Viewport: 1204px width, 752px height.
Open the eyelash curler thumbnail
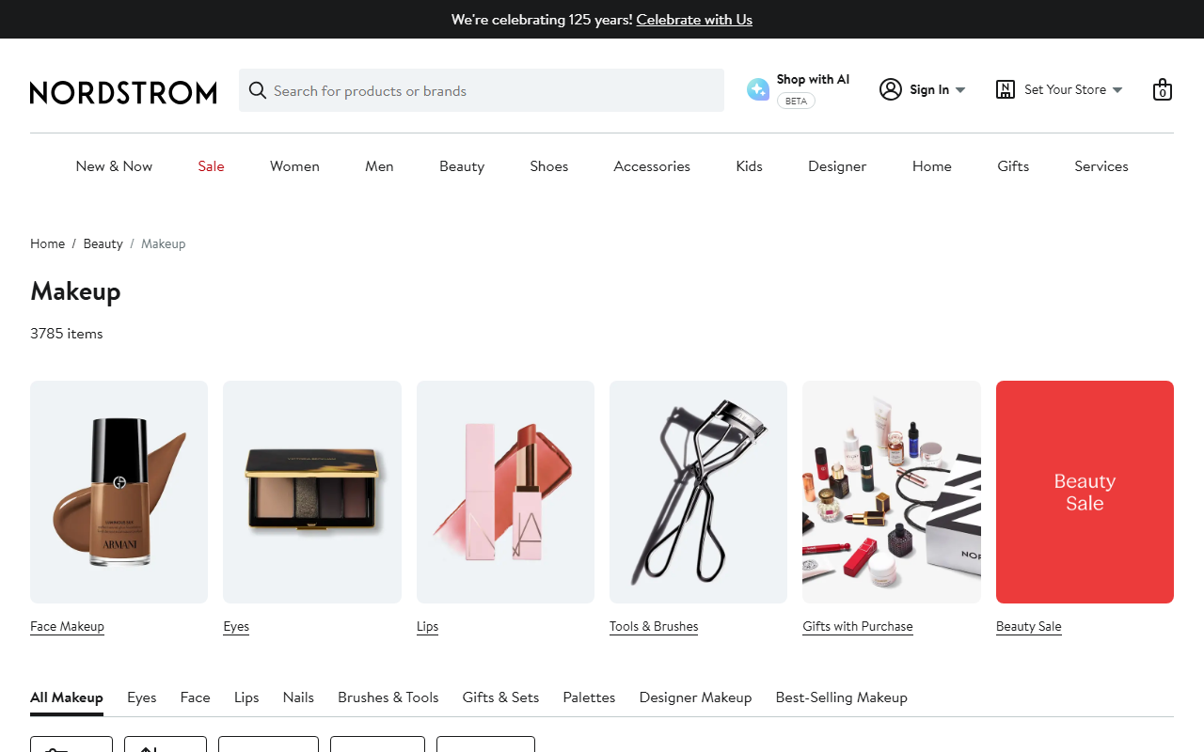tap(698, 492)
